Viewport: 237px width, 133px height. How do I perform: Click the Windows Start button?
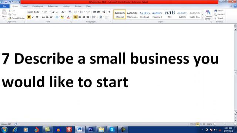(4, 130)
